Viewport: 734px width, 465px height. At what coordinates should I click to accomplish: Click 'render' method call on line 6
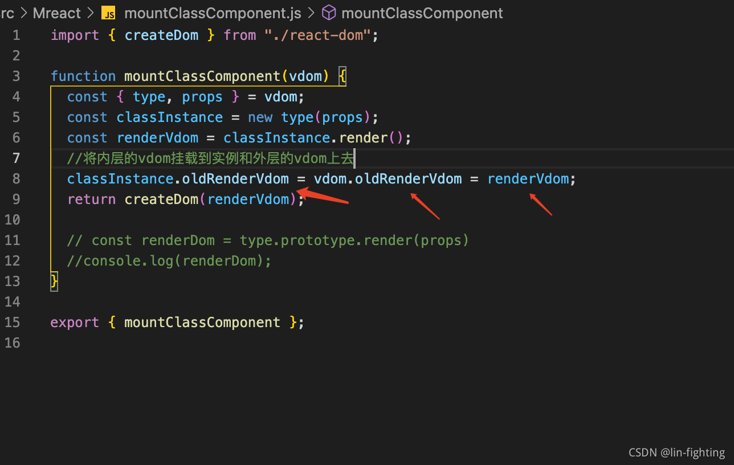(363, 138)
